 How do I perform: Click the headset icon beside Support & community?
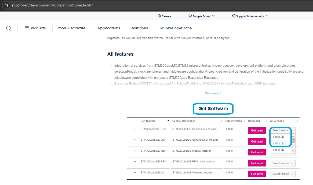234,16
